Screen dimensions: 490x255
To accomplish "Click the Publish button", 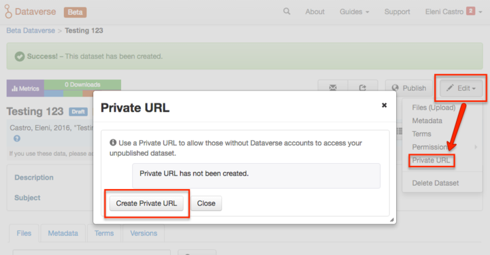I will [x=409, y=88].
